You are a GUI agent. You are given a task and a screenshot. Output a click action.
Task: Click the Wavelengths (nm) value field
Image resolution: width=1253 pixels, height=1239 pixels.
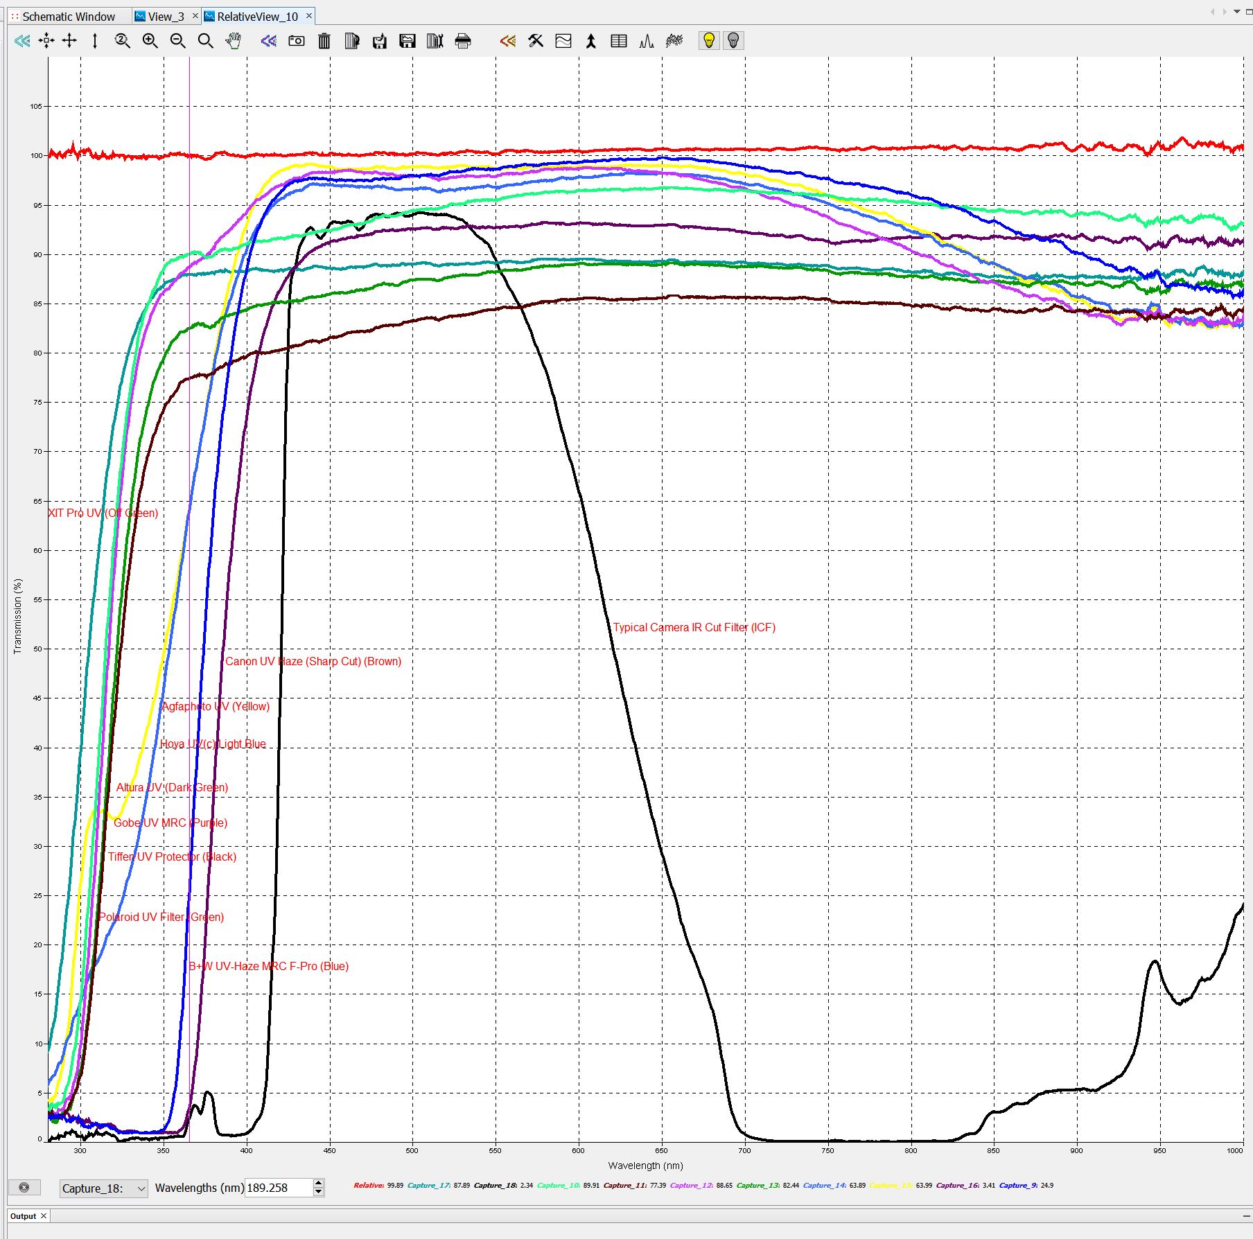tap(279, 1188)
